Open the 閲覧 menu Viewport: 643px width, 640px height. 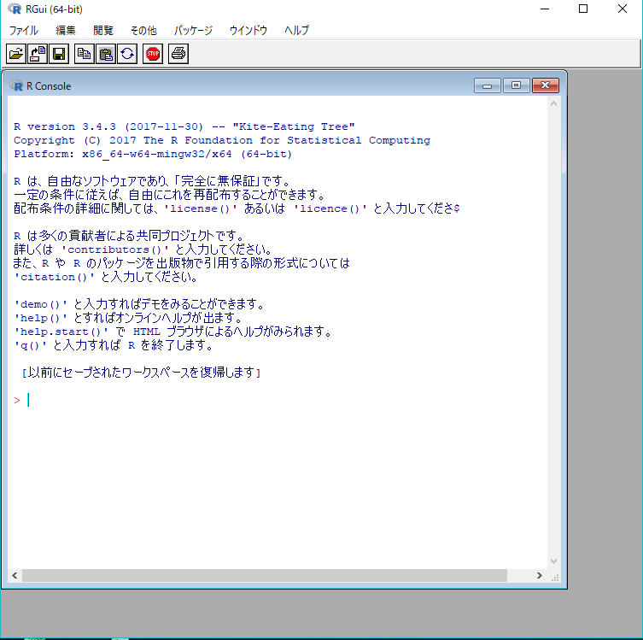click(103, 31)
